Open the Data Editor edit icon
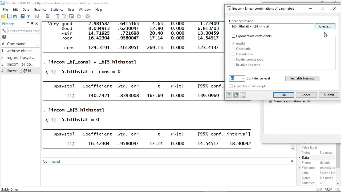The width and height of the screenshot is (341, 192). click(58, 16)
